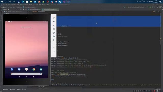Image resolution: width=163 pixels, height=92 pixels.
Task: Open the Window menu
Action: (x=44, y=5)
